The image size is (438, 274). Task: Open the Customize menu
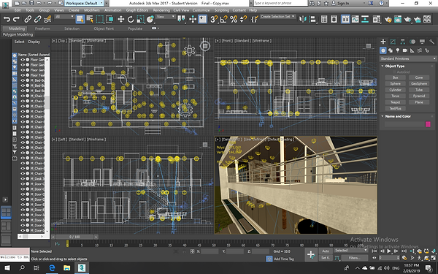(201, 10)
